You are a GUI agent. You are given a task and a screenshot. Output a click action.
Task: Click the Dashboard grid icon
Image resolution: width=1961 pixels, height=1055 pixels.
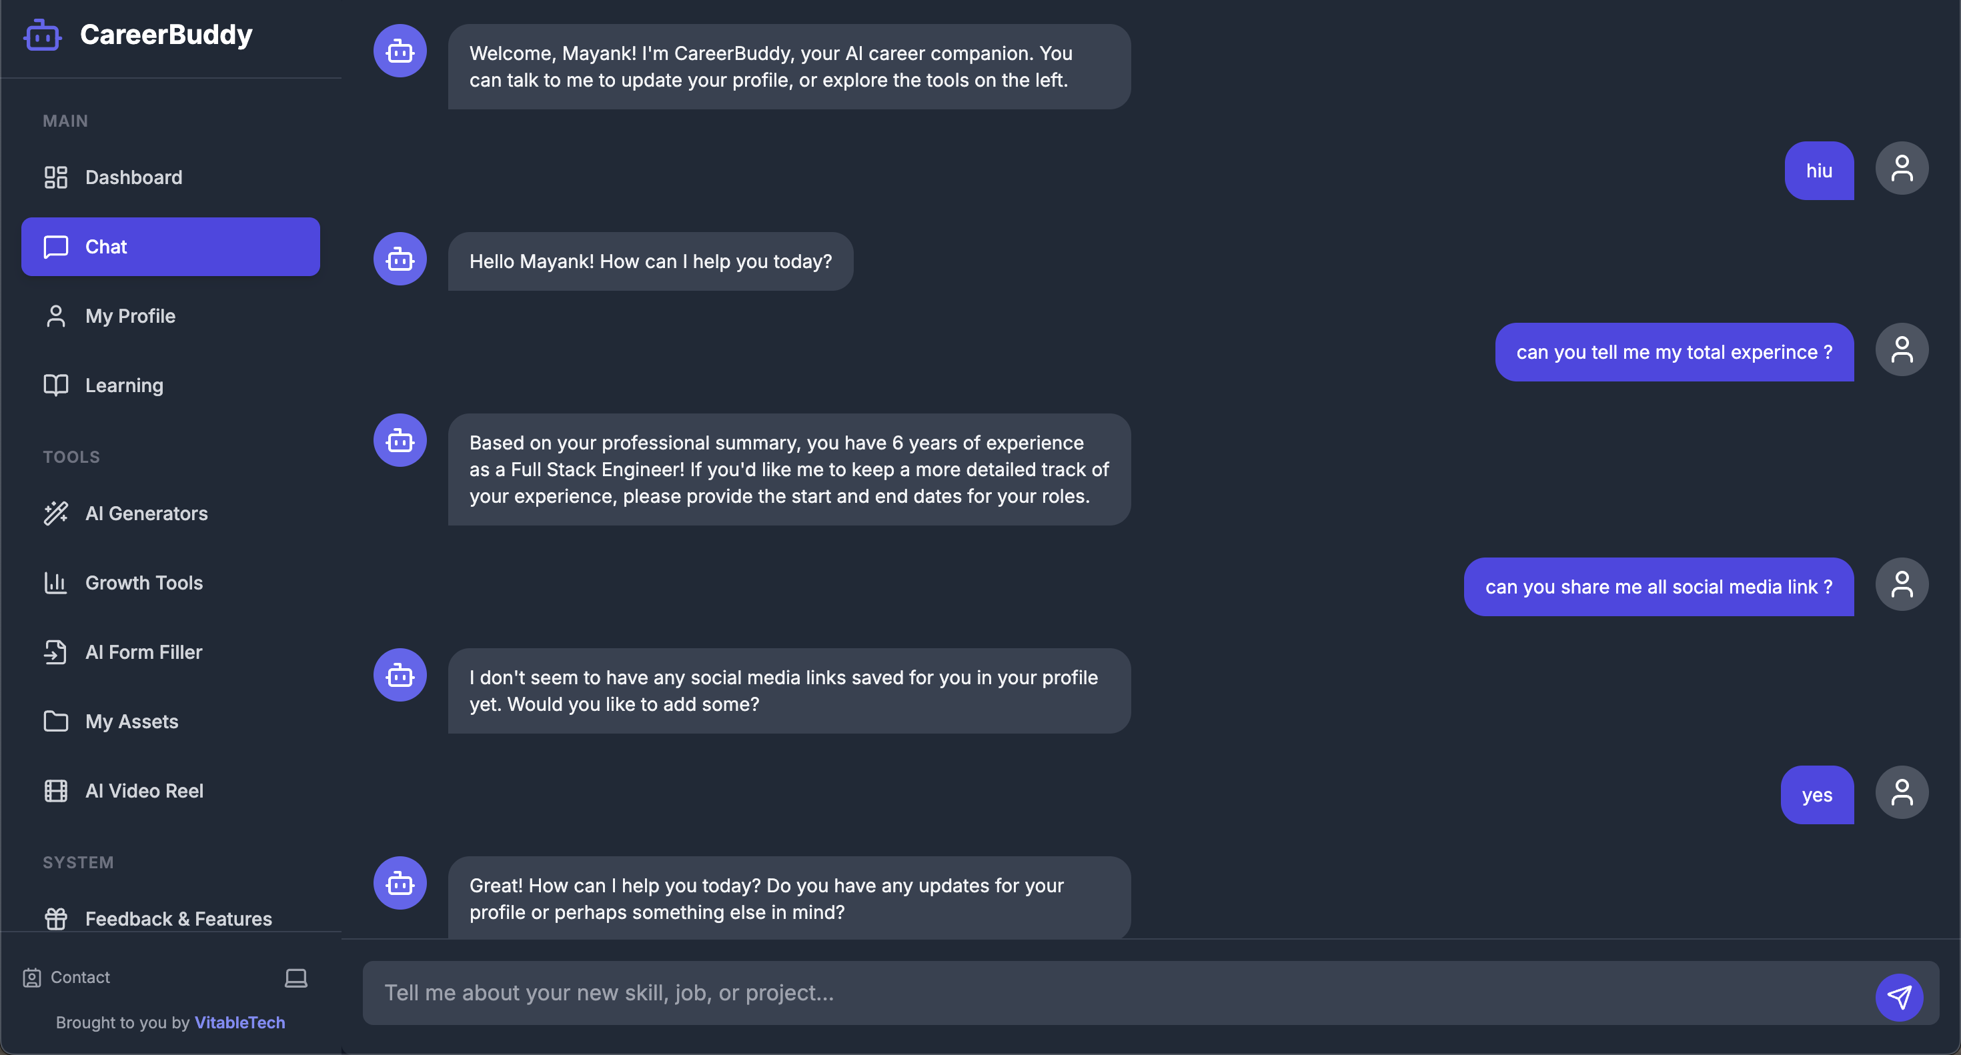pos(55,177)
